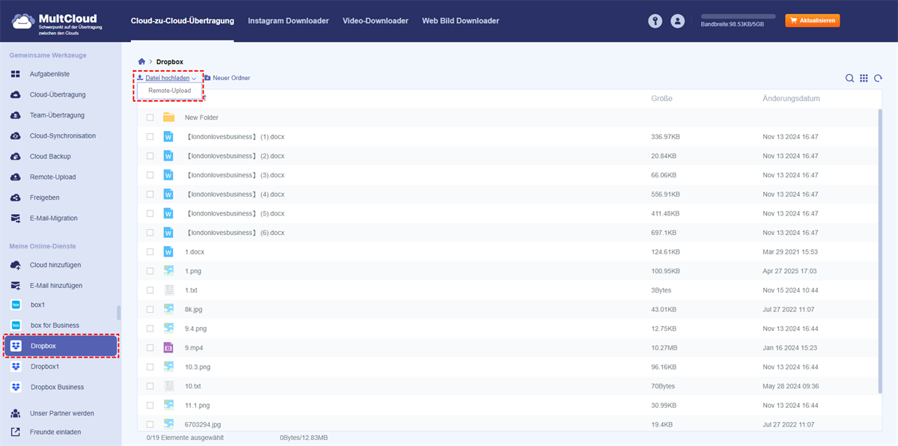Check the 1.docx file checkbox

[x=150, y=252]
